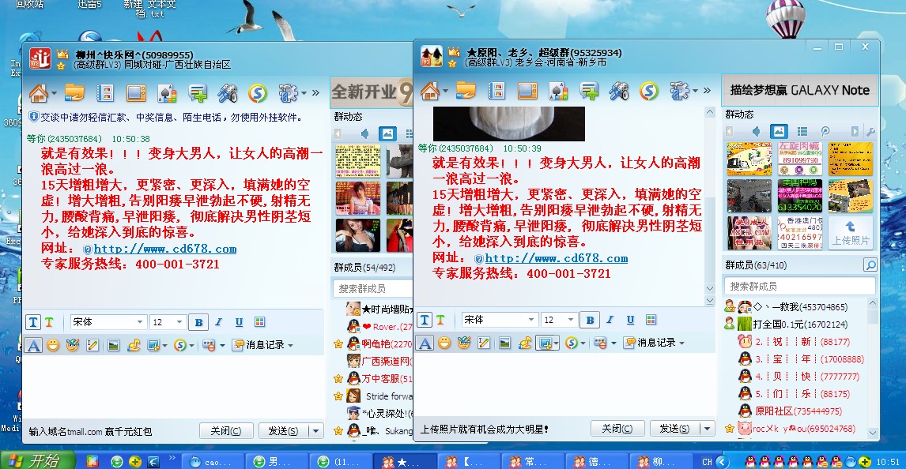906x469 pixels.
Task: Open the www.cd678.com link in right chat window
Action: pos(556,258)
